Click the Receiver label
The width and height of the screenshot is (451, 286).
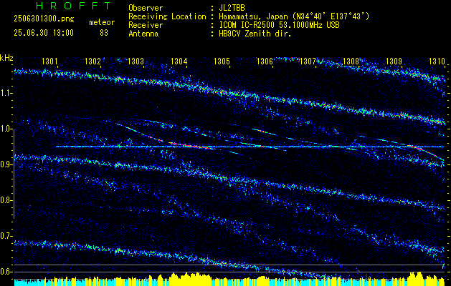[x=146, y=25]
